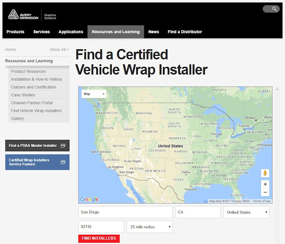The image size is (285, 244).
Task: Click the Chicago label on the map
Action: 216,134
